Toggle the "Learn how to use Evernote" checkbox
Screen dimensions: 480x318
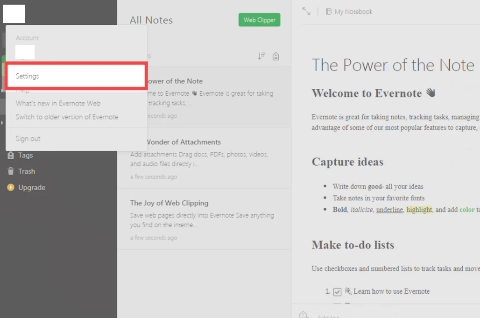(337, 292)
